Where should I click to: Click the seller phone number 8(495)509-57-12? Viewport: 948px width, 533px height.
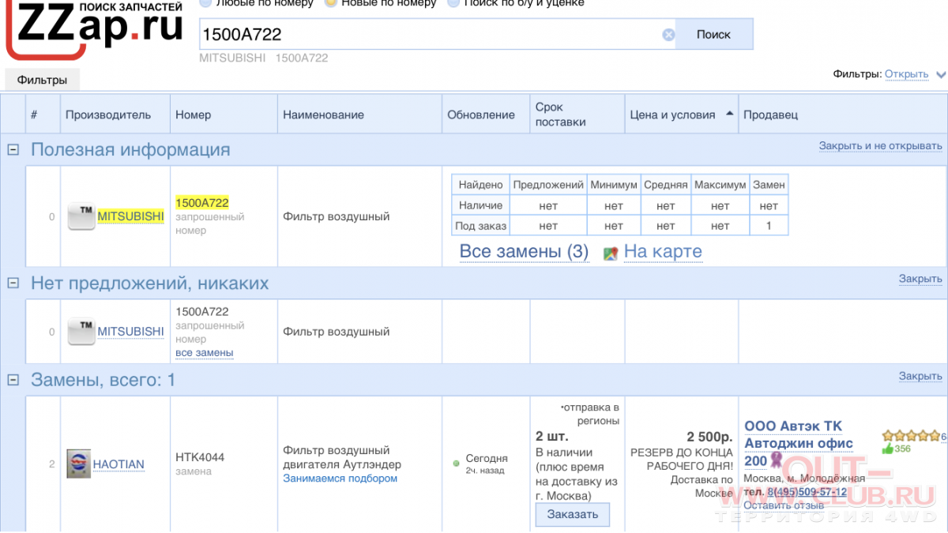click(807, 492)
